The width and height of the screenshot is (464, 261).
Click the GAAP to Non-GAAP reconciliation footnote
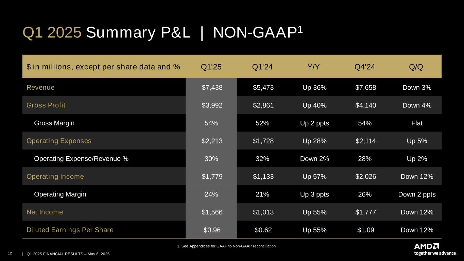tap(226, 246)
